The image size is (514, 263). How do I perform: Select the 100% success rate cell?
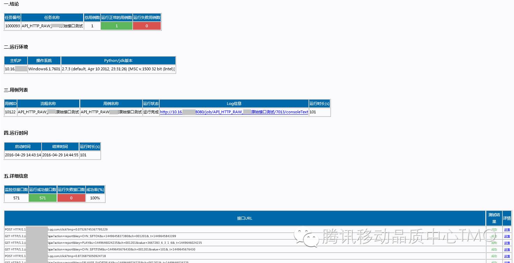click(x=95, y=198)
